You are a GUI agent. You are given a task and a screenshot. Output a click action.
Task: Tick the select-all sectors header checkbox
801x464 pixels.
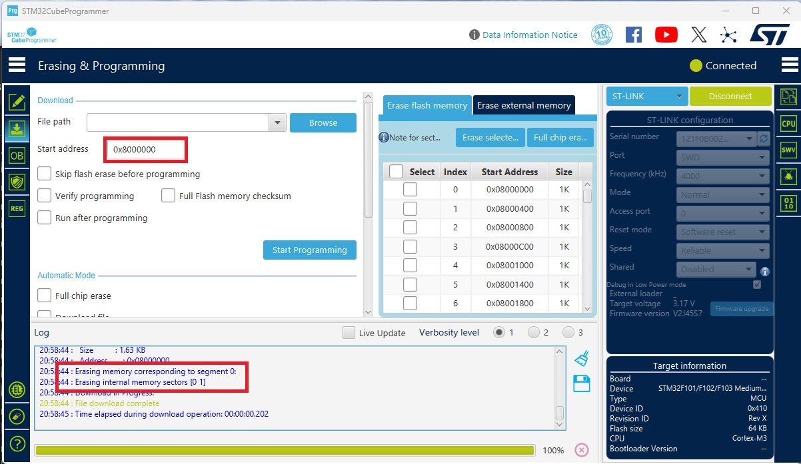(396, 171)
